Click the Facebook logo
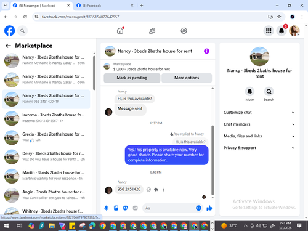308x231 pixels. tap(9, 31)
